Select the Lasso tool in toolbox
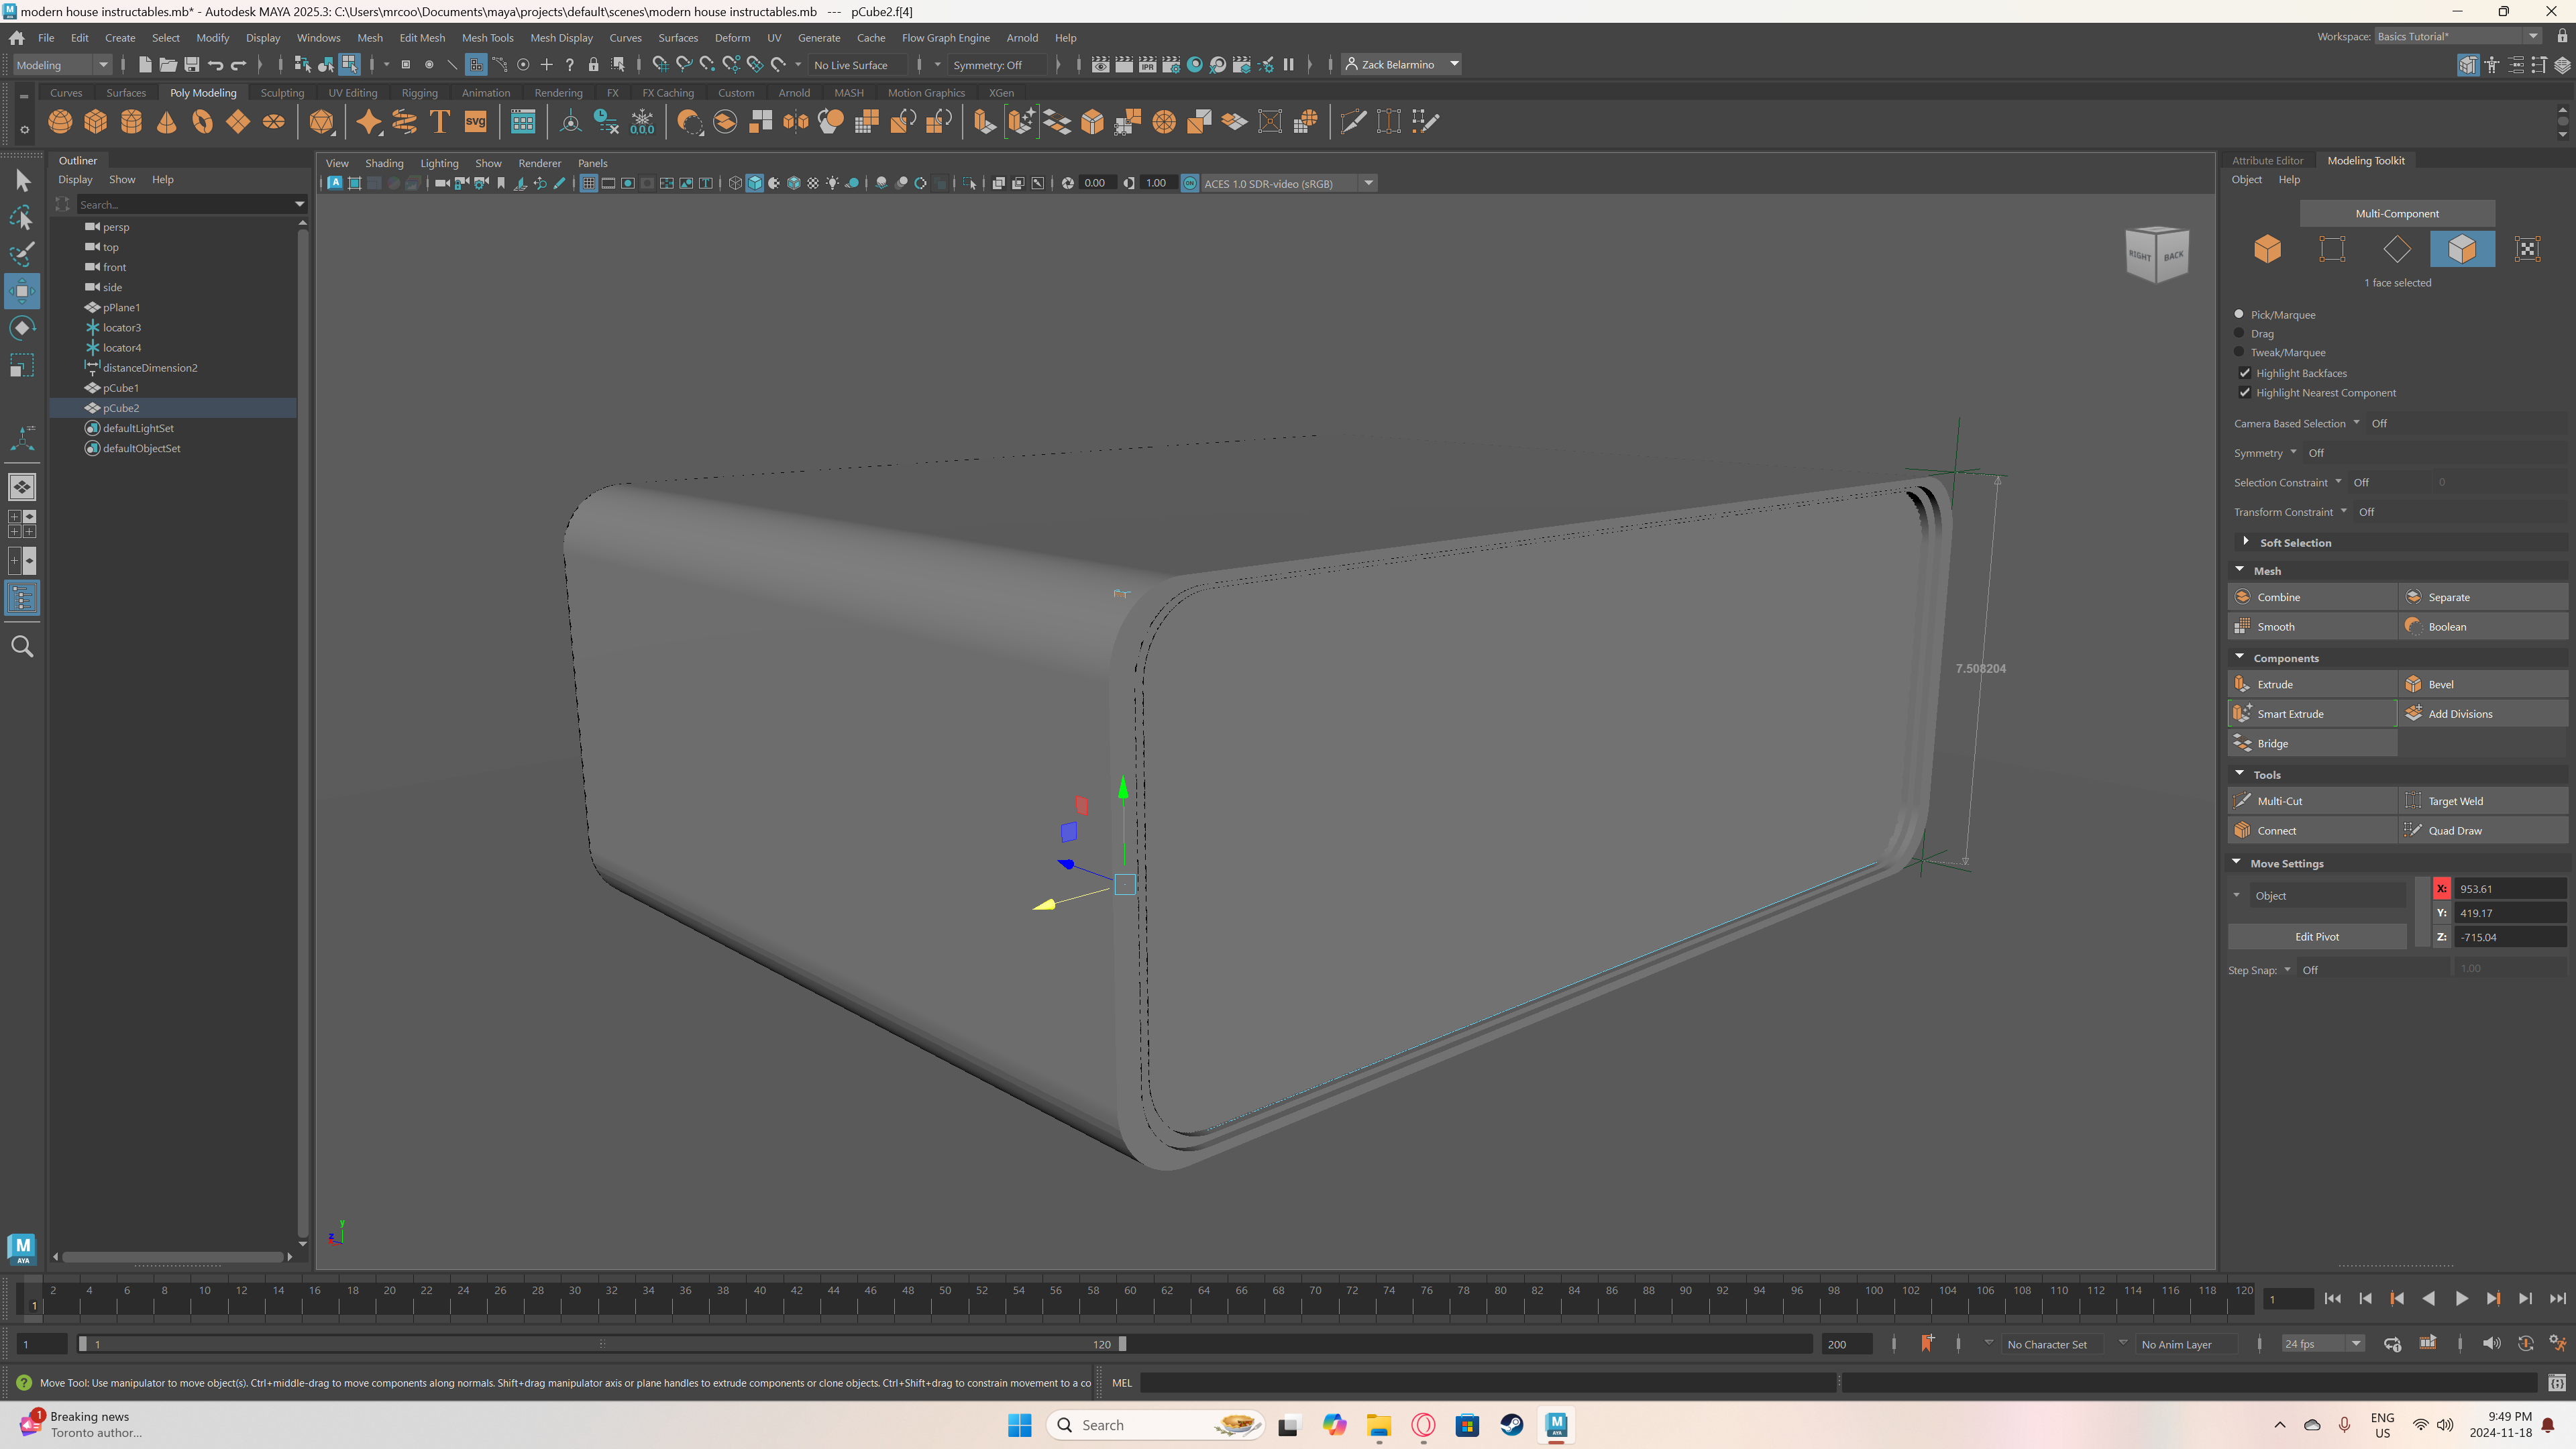This screenshot has width=2576, height=1449. tap(22, 217)
